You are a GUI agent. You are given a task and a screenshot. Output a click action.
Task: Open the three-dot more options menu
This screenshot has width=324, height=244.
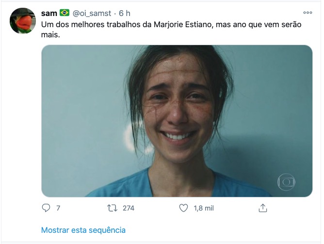(307, 13)
